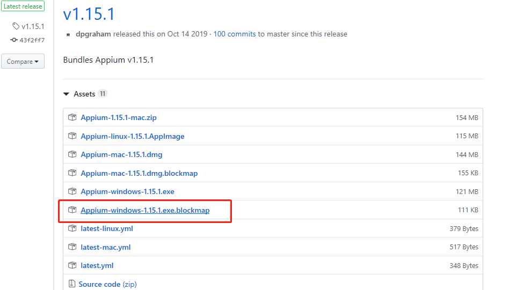
Task: Open the v1.15.1 release title
Action: 89,14
